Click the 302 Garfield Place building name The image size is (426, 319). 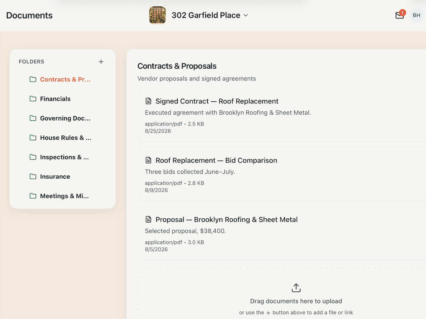[x=206, y=15]
